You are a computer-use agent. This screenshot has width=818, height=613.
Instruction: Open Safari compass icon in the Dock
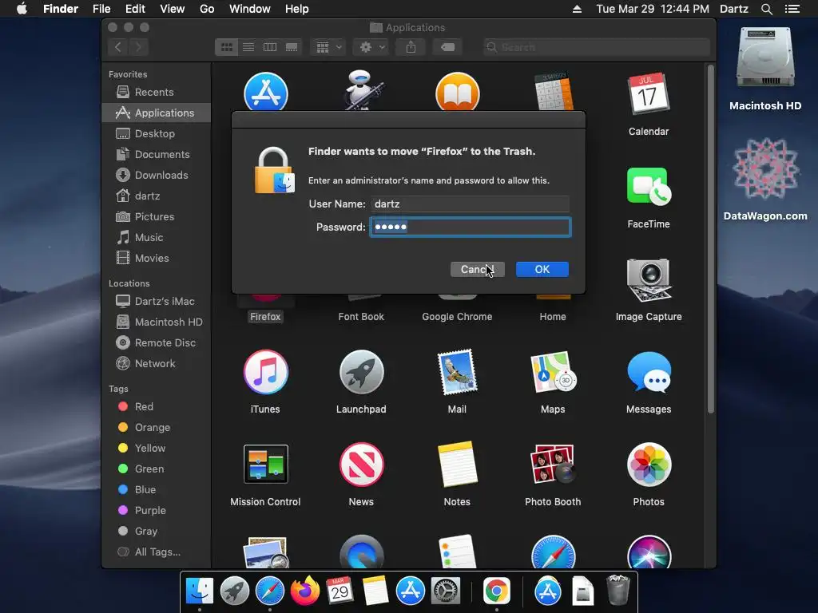270,591
